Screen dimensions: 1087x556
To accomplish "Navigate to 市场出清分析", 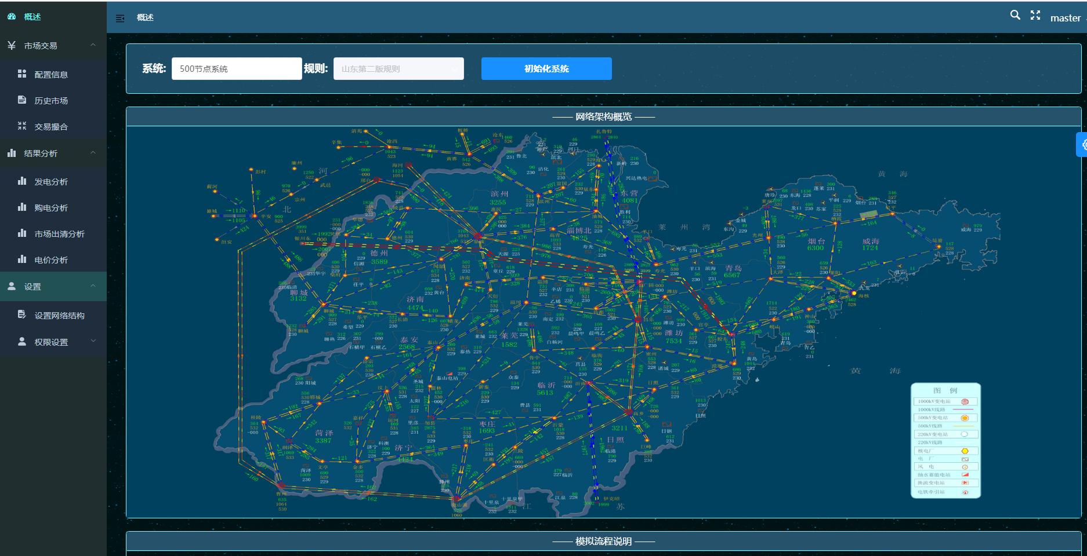I will (59, 234).
